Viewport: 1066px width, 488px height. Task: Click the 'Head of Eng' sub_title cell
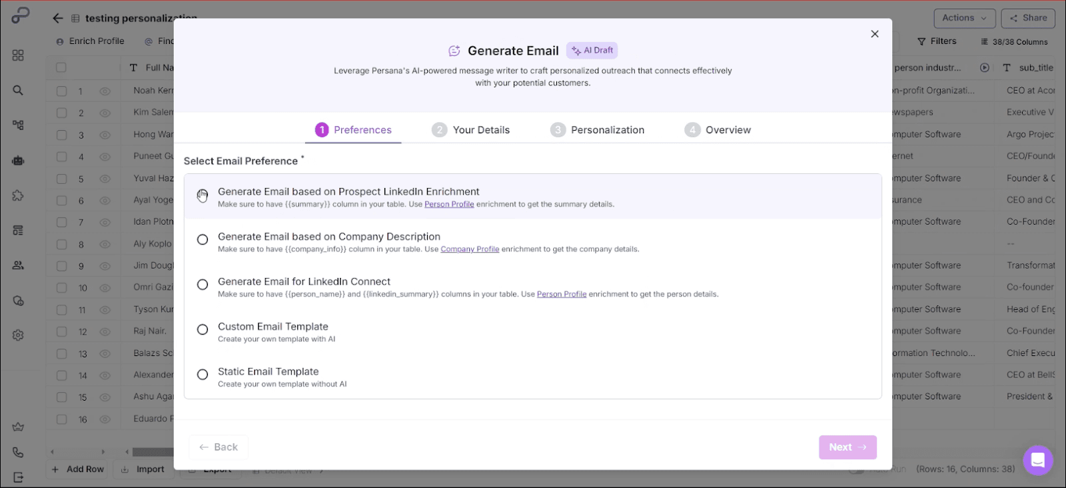coord(1031,309)
